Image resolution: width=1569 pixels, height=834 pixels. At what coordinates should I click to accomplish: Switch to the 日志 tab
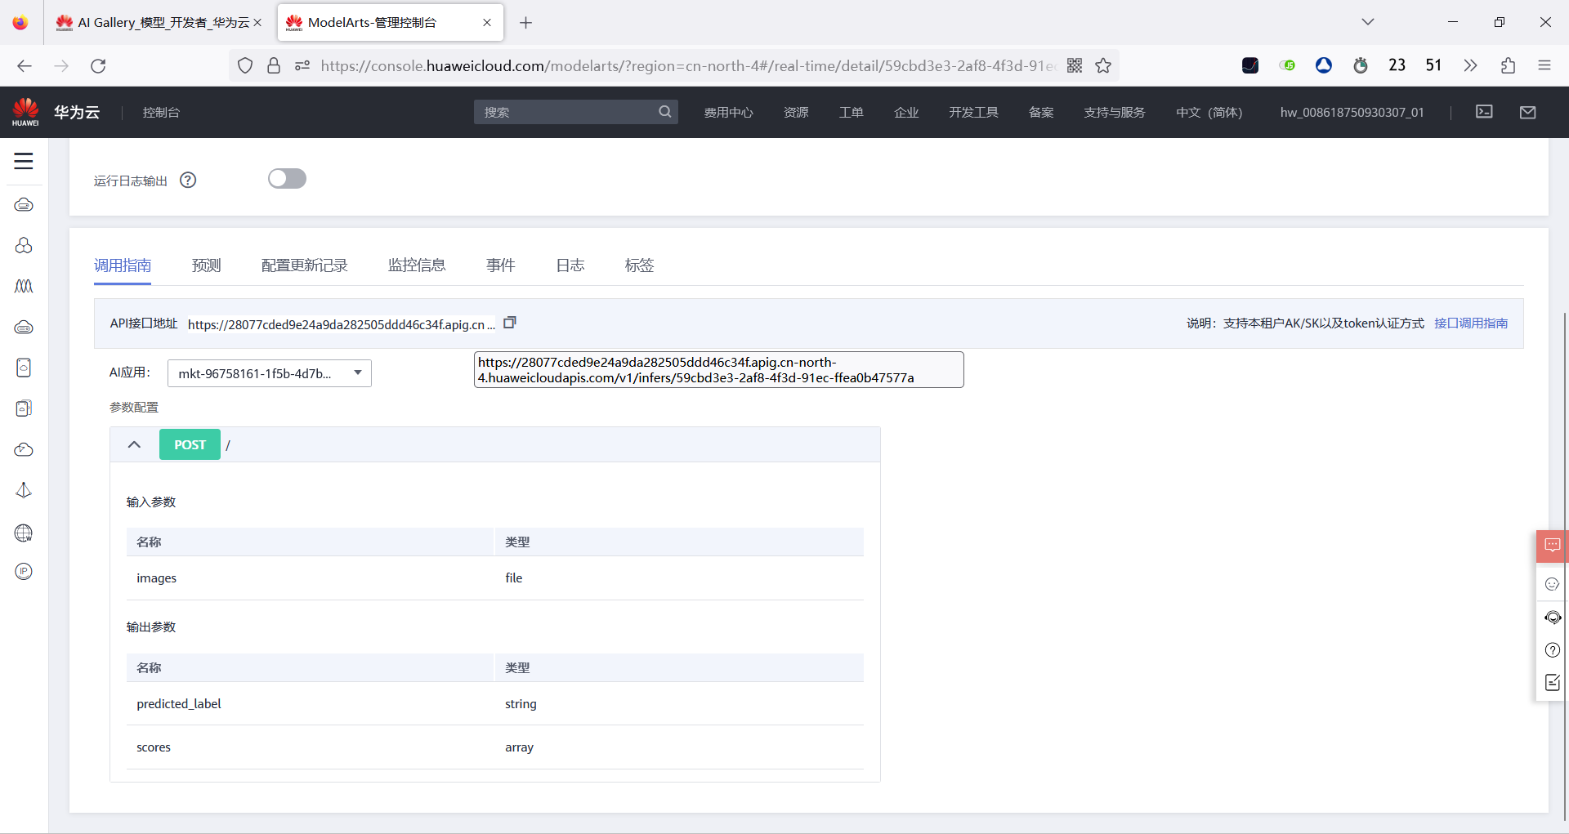[x=570, y=265]
